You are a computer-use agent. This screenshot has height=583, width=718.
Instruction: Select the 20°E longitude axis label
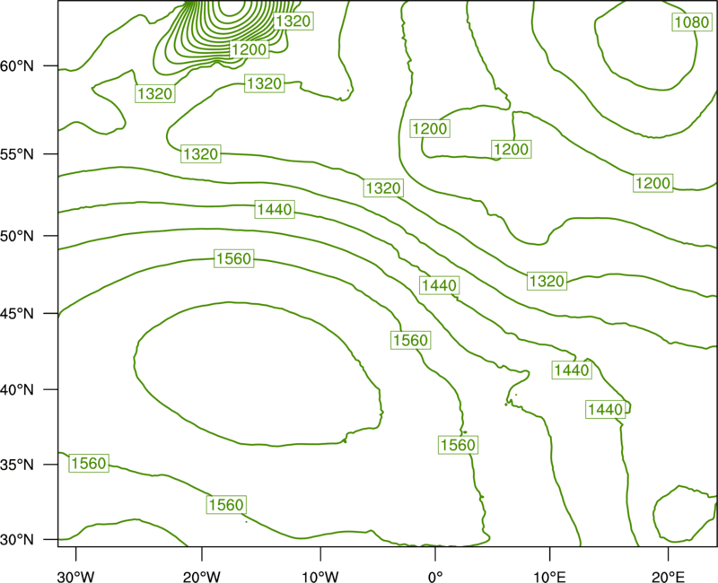tap(668, 577)
